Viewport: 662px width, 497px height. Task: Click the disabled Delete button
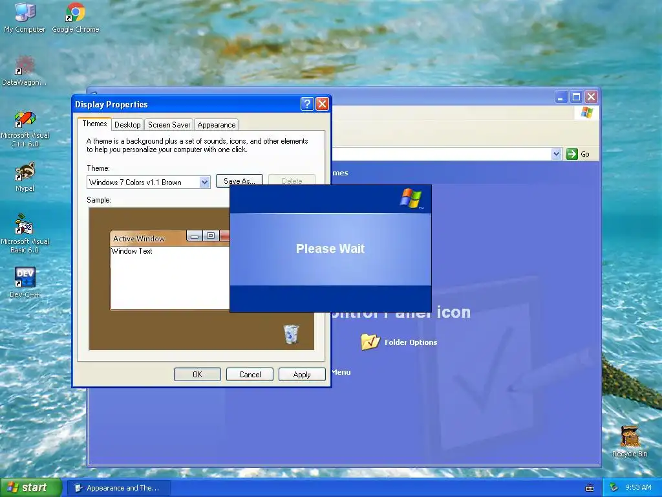pyautogui.click(x=292, y=181)
